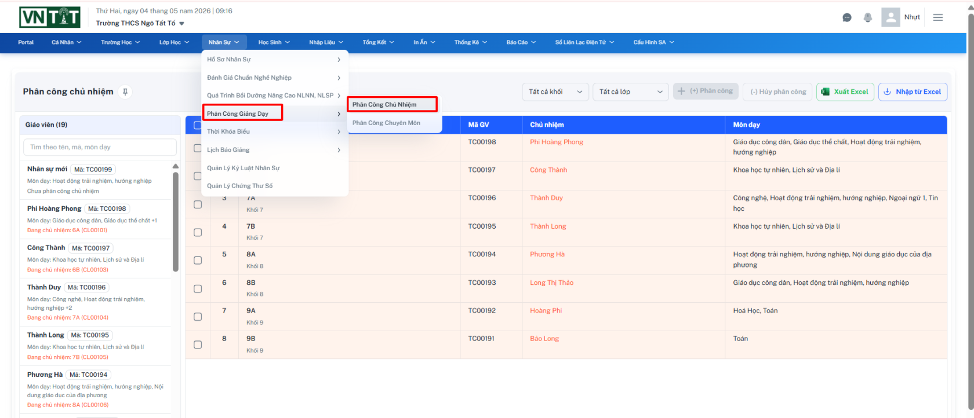
Task: Open the hamburger menu icon
Action: 938,17
